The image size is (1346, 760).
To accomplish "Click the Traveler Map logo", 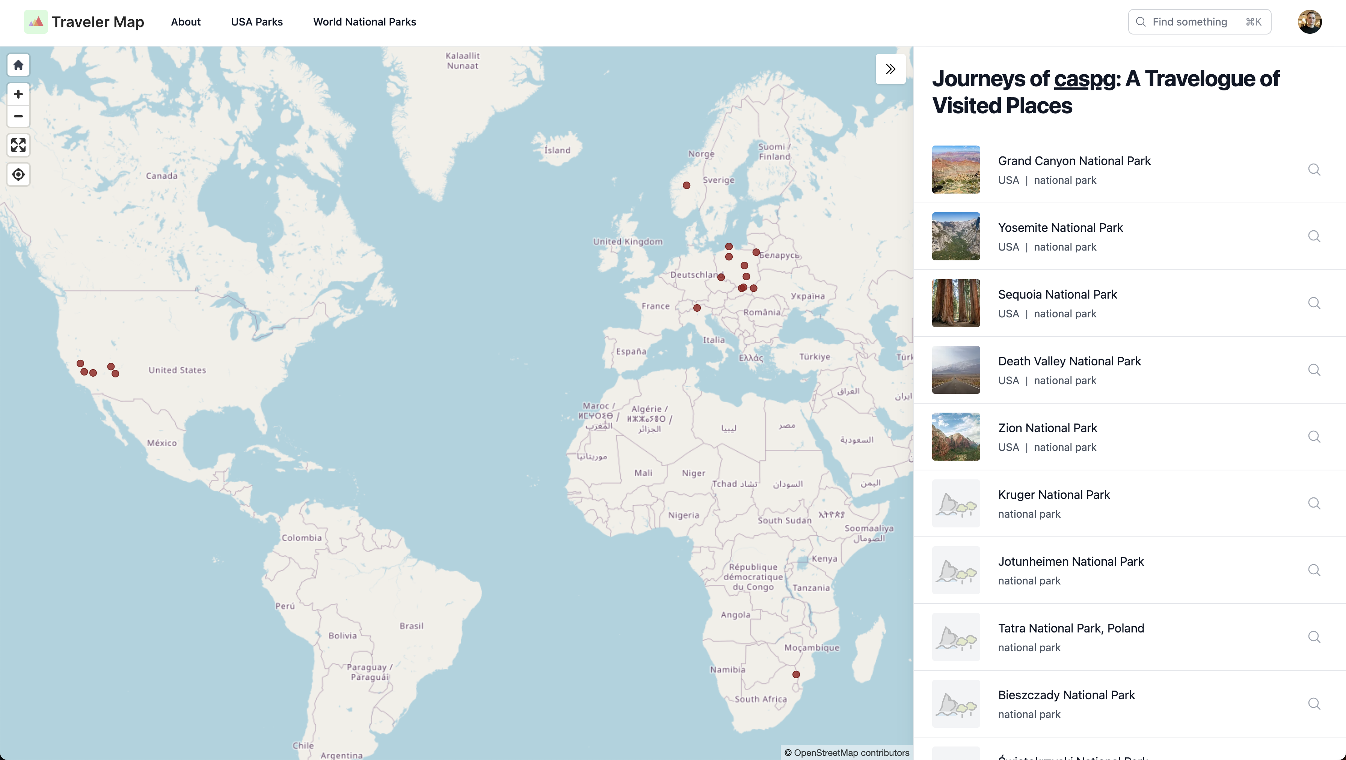I will pos(84,22).
